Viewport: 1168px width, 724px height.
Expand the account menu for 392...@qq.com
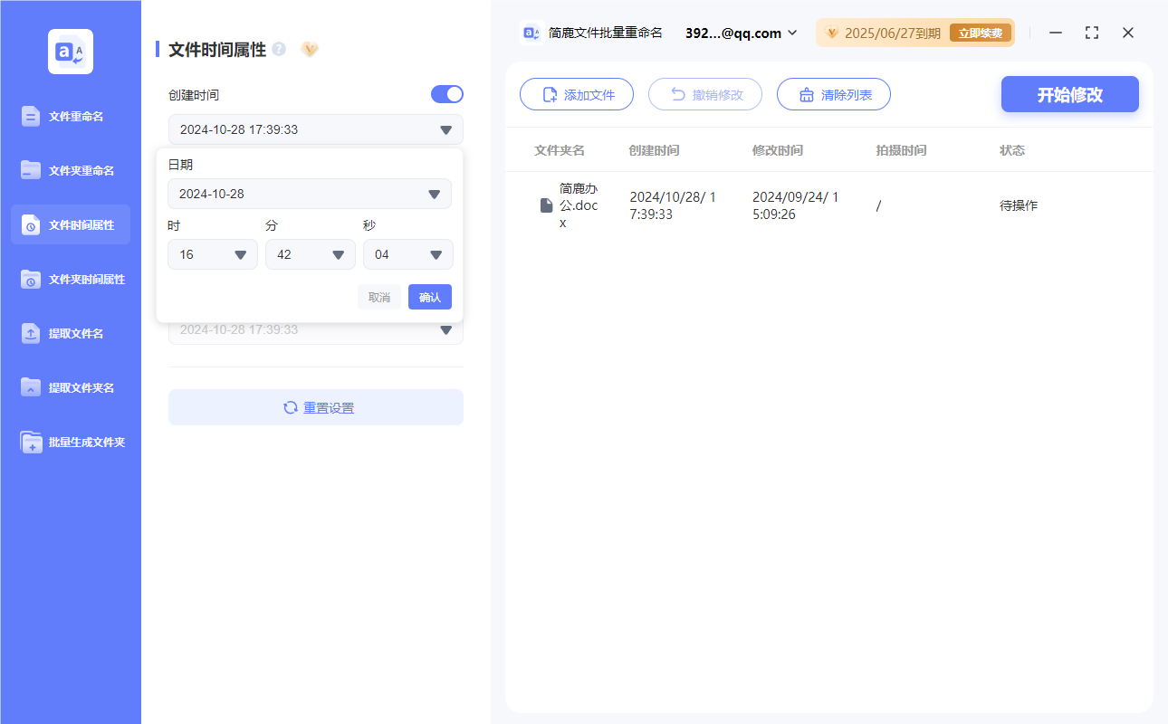[739, 33]
